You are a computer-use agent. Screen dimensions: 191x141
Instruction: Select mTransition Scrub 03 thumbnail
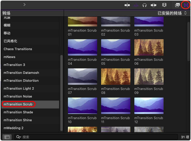[149, 22]
